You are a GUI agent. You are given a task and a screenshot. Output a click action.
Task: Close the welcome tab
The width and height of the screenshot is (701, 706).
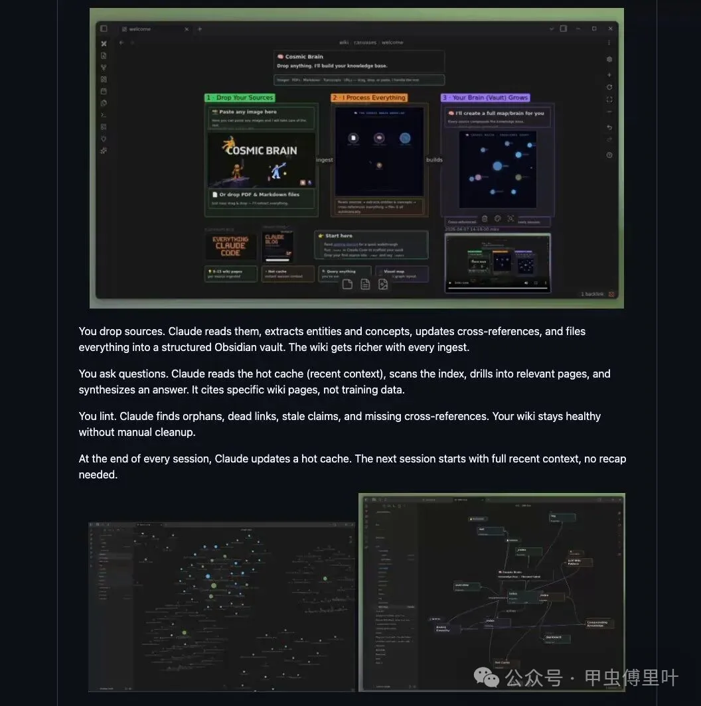[187, 29]
